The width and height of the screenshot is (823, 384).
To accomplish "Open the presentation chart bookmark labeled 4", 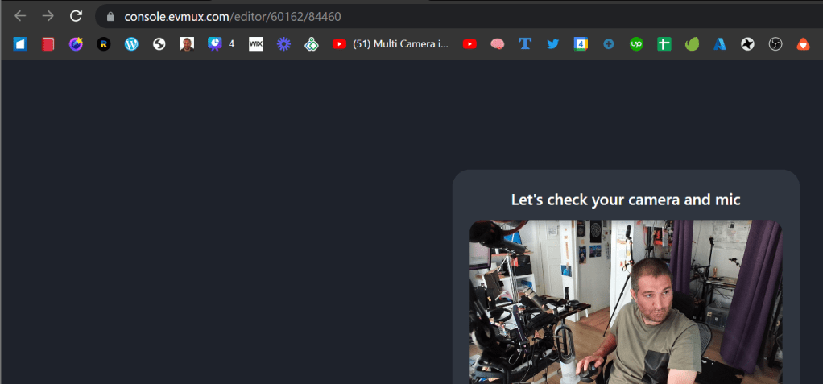I will pyautogui.click(x=221, y=44).
